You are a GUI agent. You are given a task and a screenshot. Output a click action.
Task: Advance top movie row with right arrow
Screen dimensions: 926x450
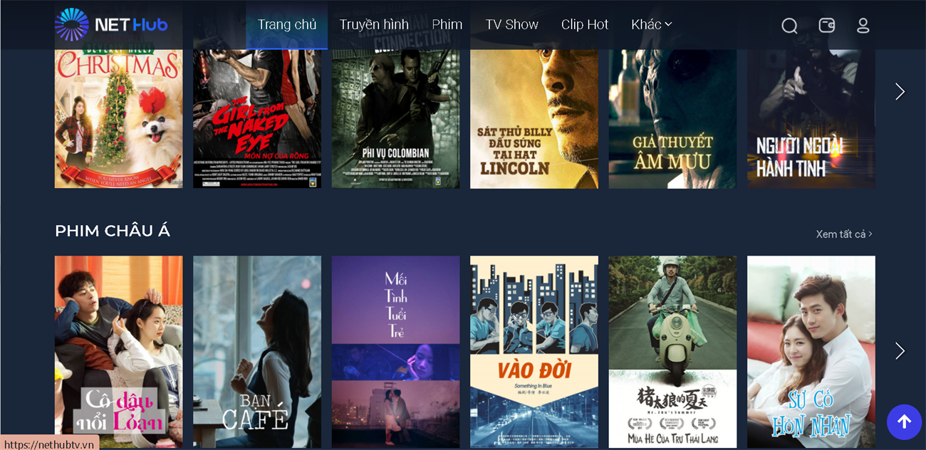900,92
